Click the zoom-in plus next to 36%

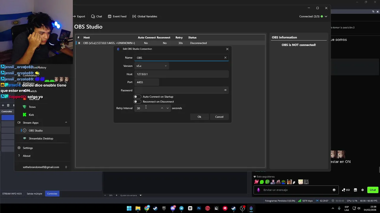pyautogui.click(x=116, y=195)
